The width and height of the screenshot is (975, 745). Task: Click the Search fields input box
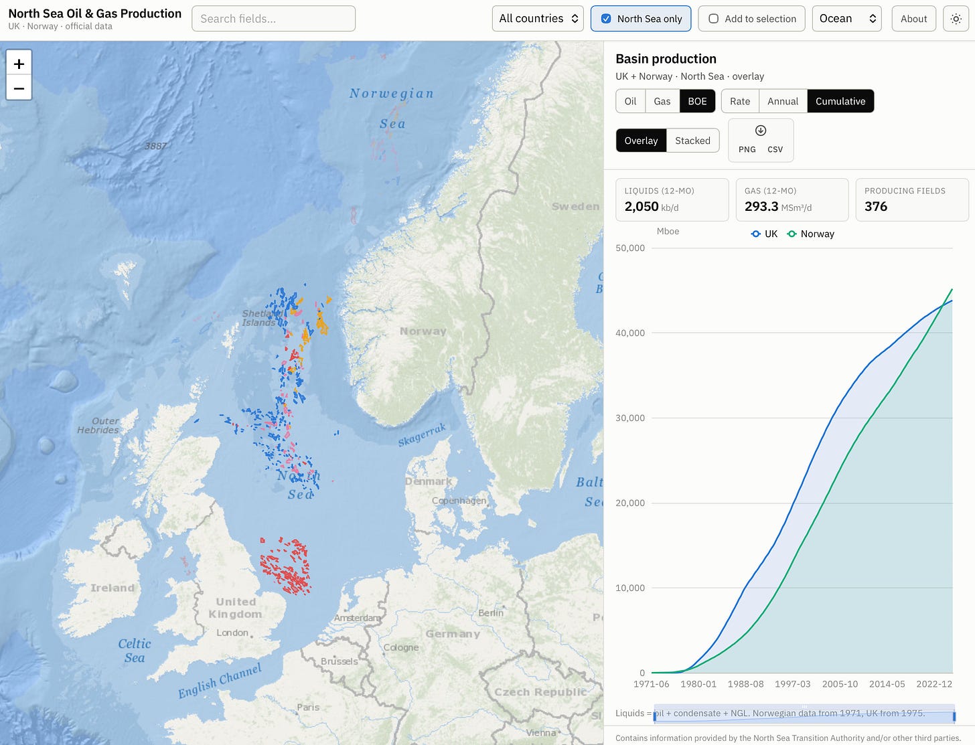coord(273,19)
